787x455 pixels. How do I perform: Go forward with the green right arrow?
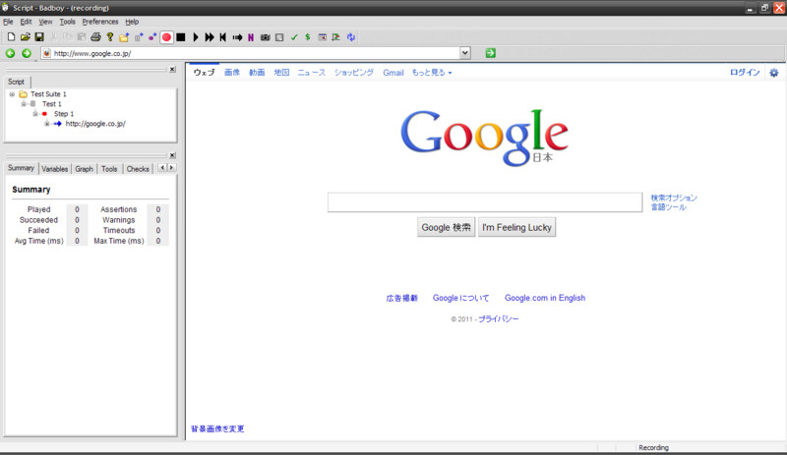coord(27,53)
